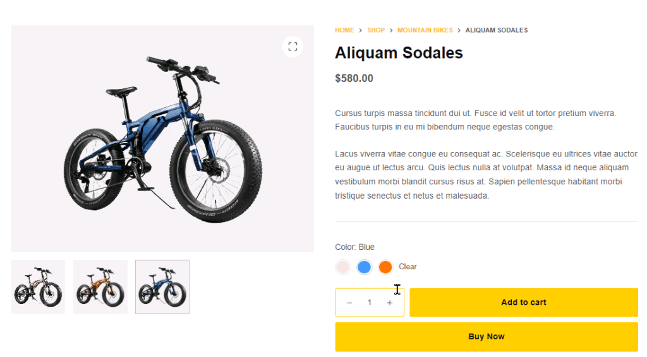
Task: Add the bike to cart
Action: 523,303
